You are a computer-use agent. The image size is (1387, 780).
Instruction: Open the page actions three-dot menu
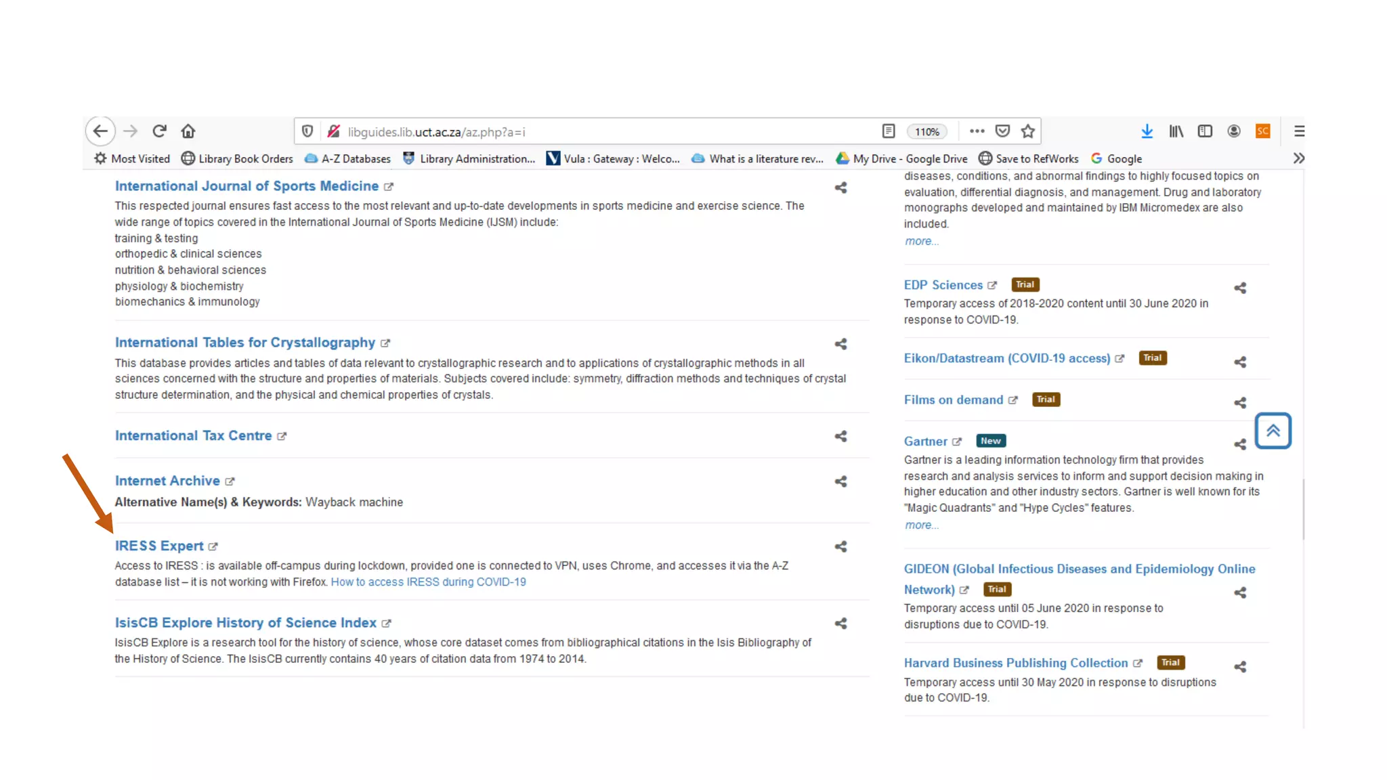(977, 131)
